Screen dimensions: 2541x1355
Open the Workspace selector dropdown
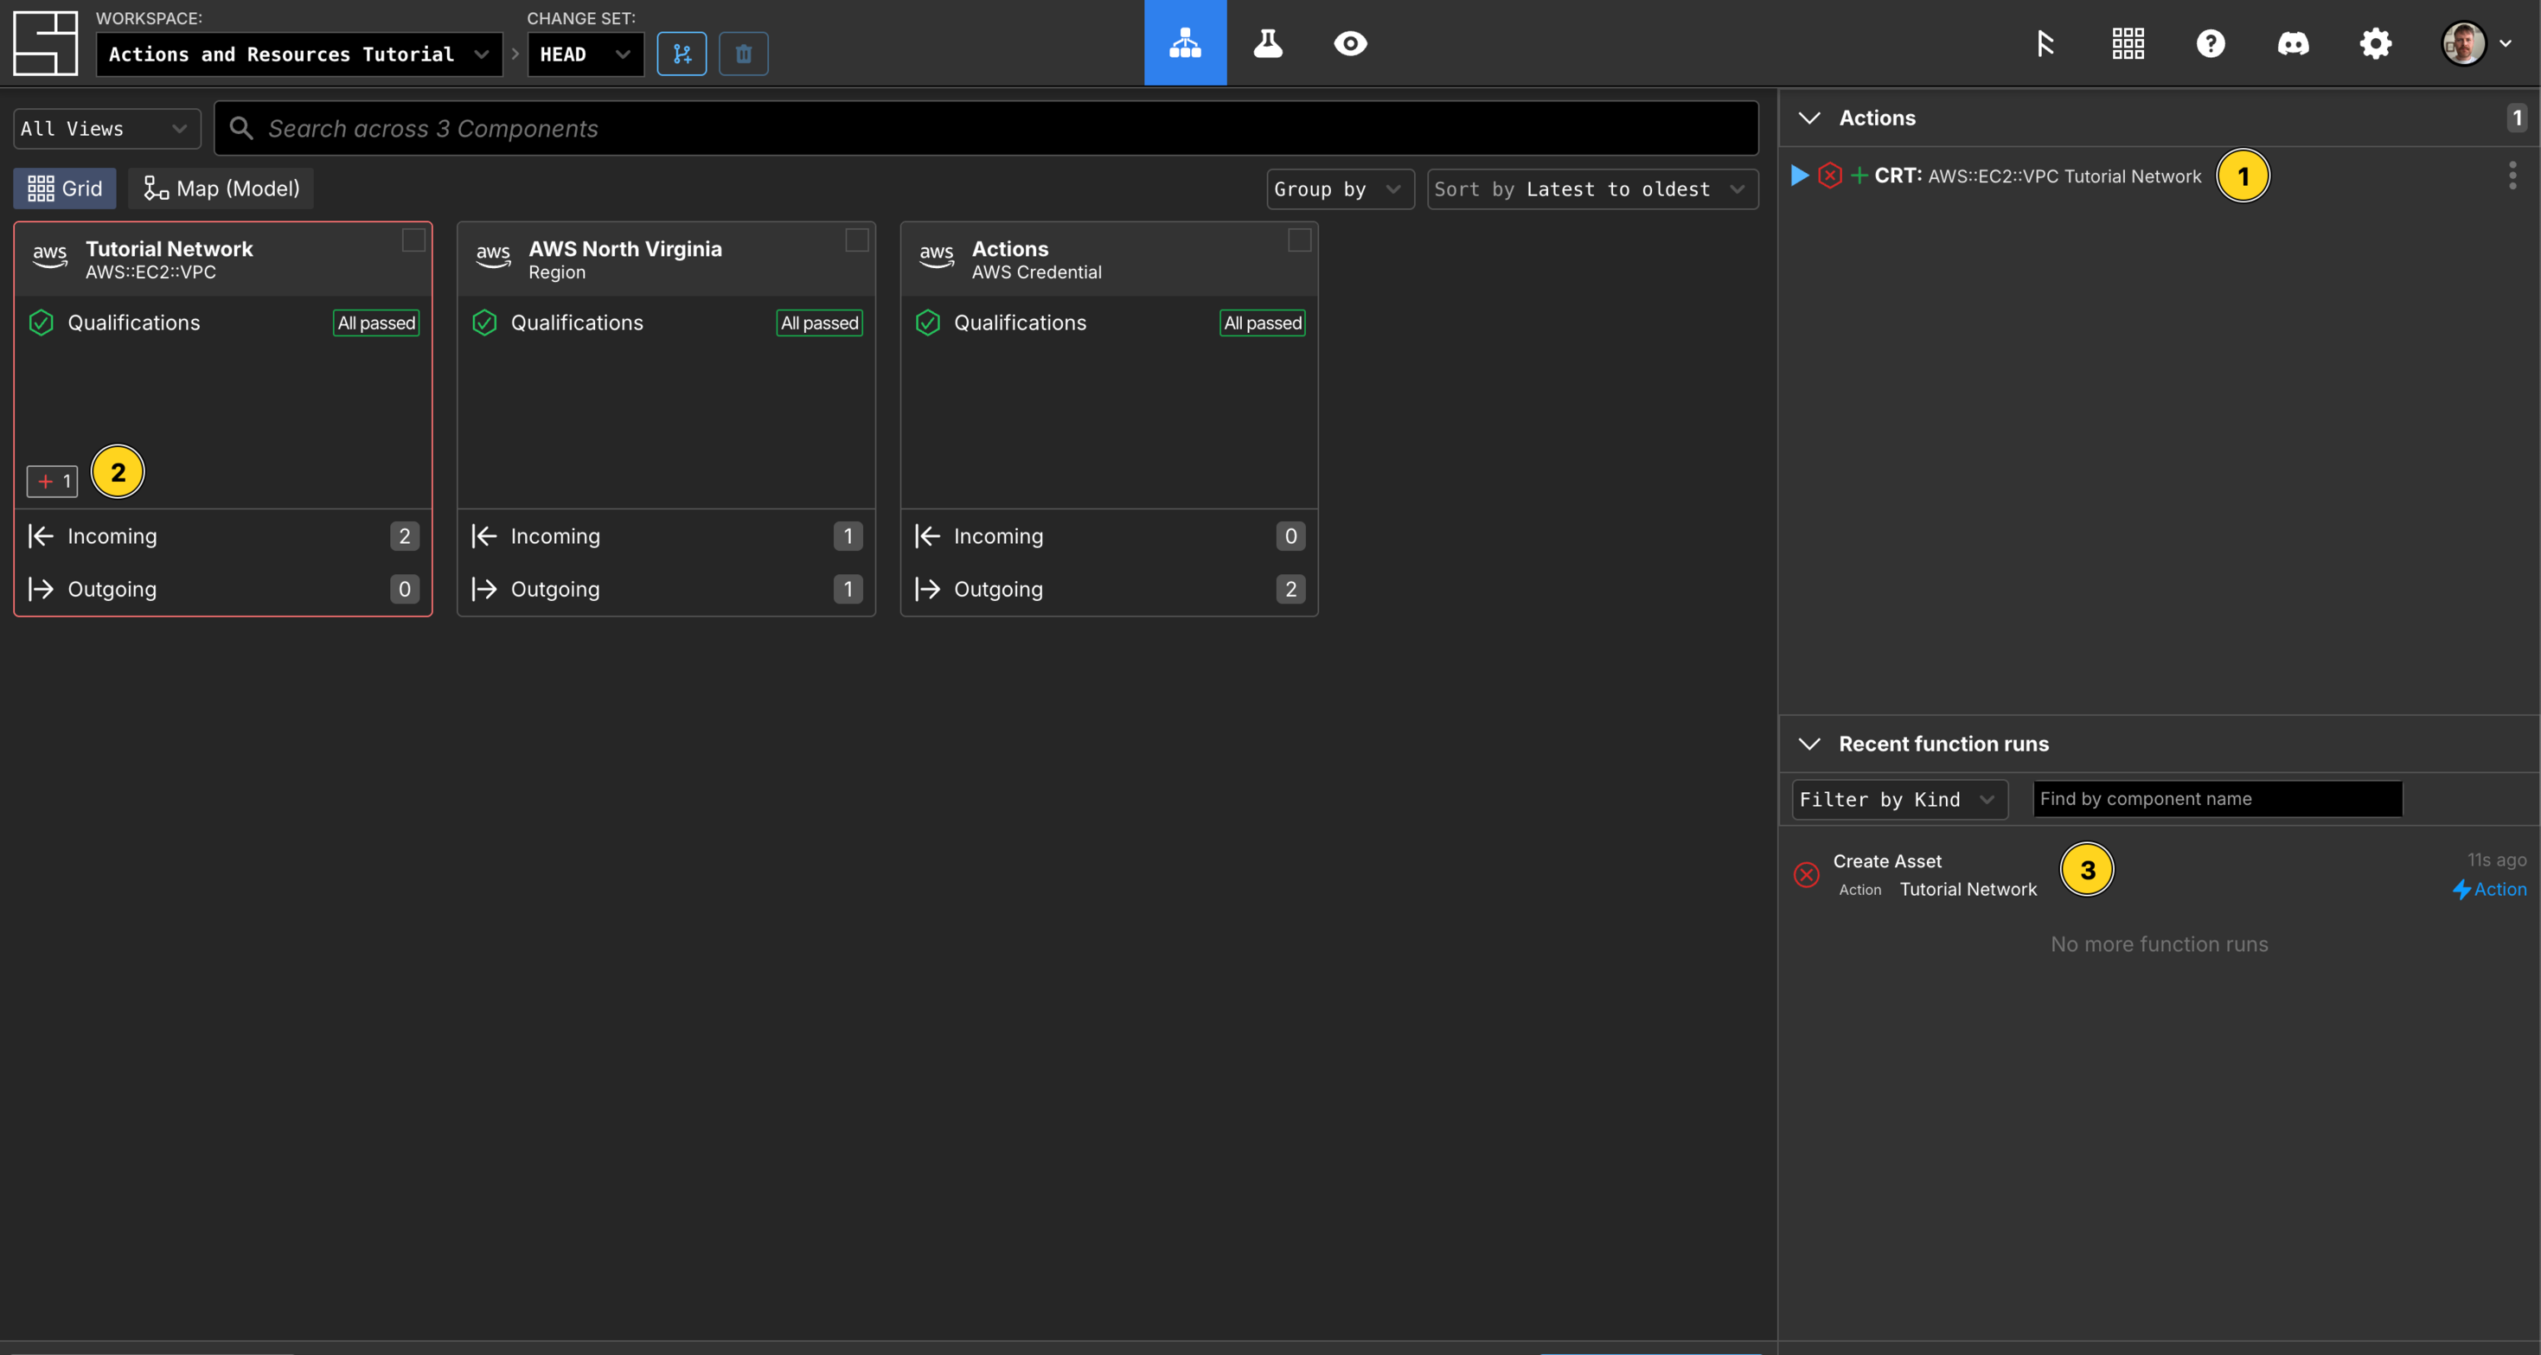point(299,54)
